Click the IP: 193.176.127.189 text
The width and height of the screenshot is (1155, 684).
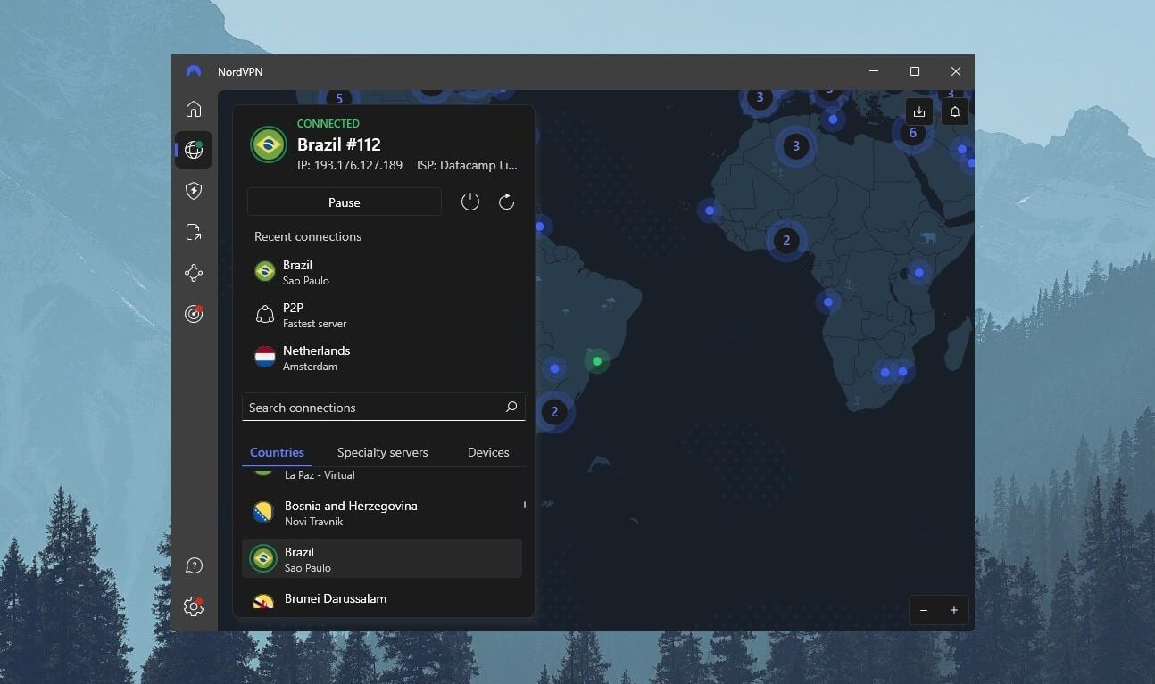click(350, 165)
